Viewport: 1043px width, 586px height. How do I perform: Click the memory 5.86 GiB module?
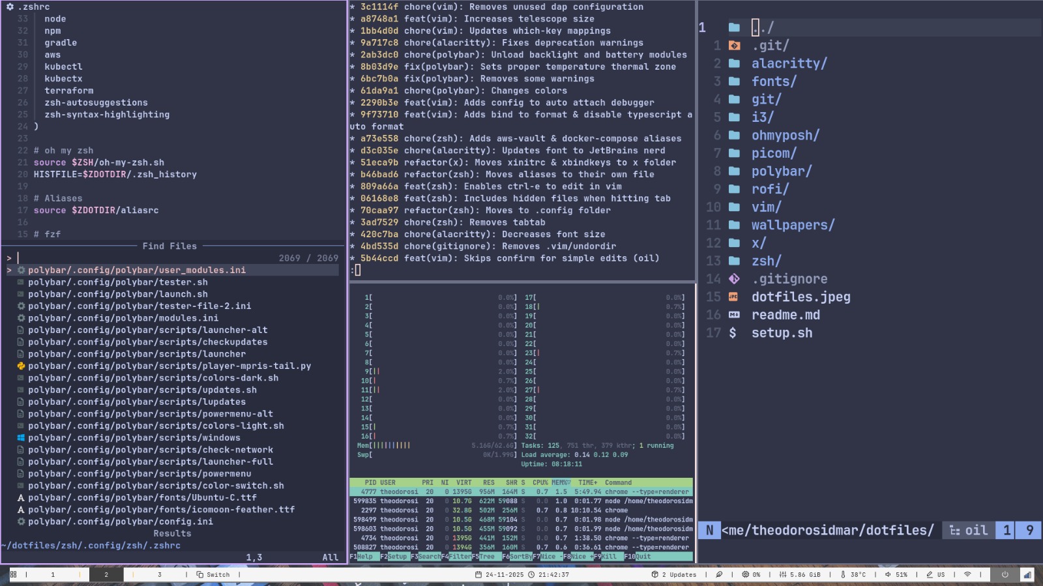pyautogui.click(x=800, y=574)
